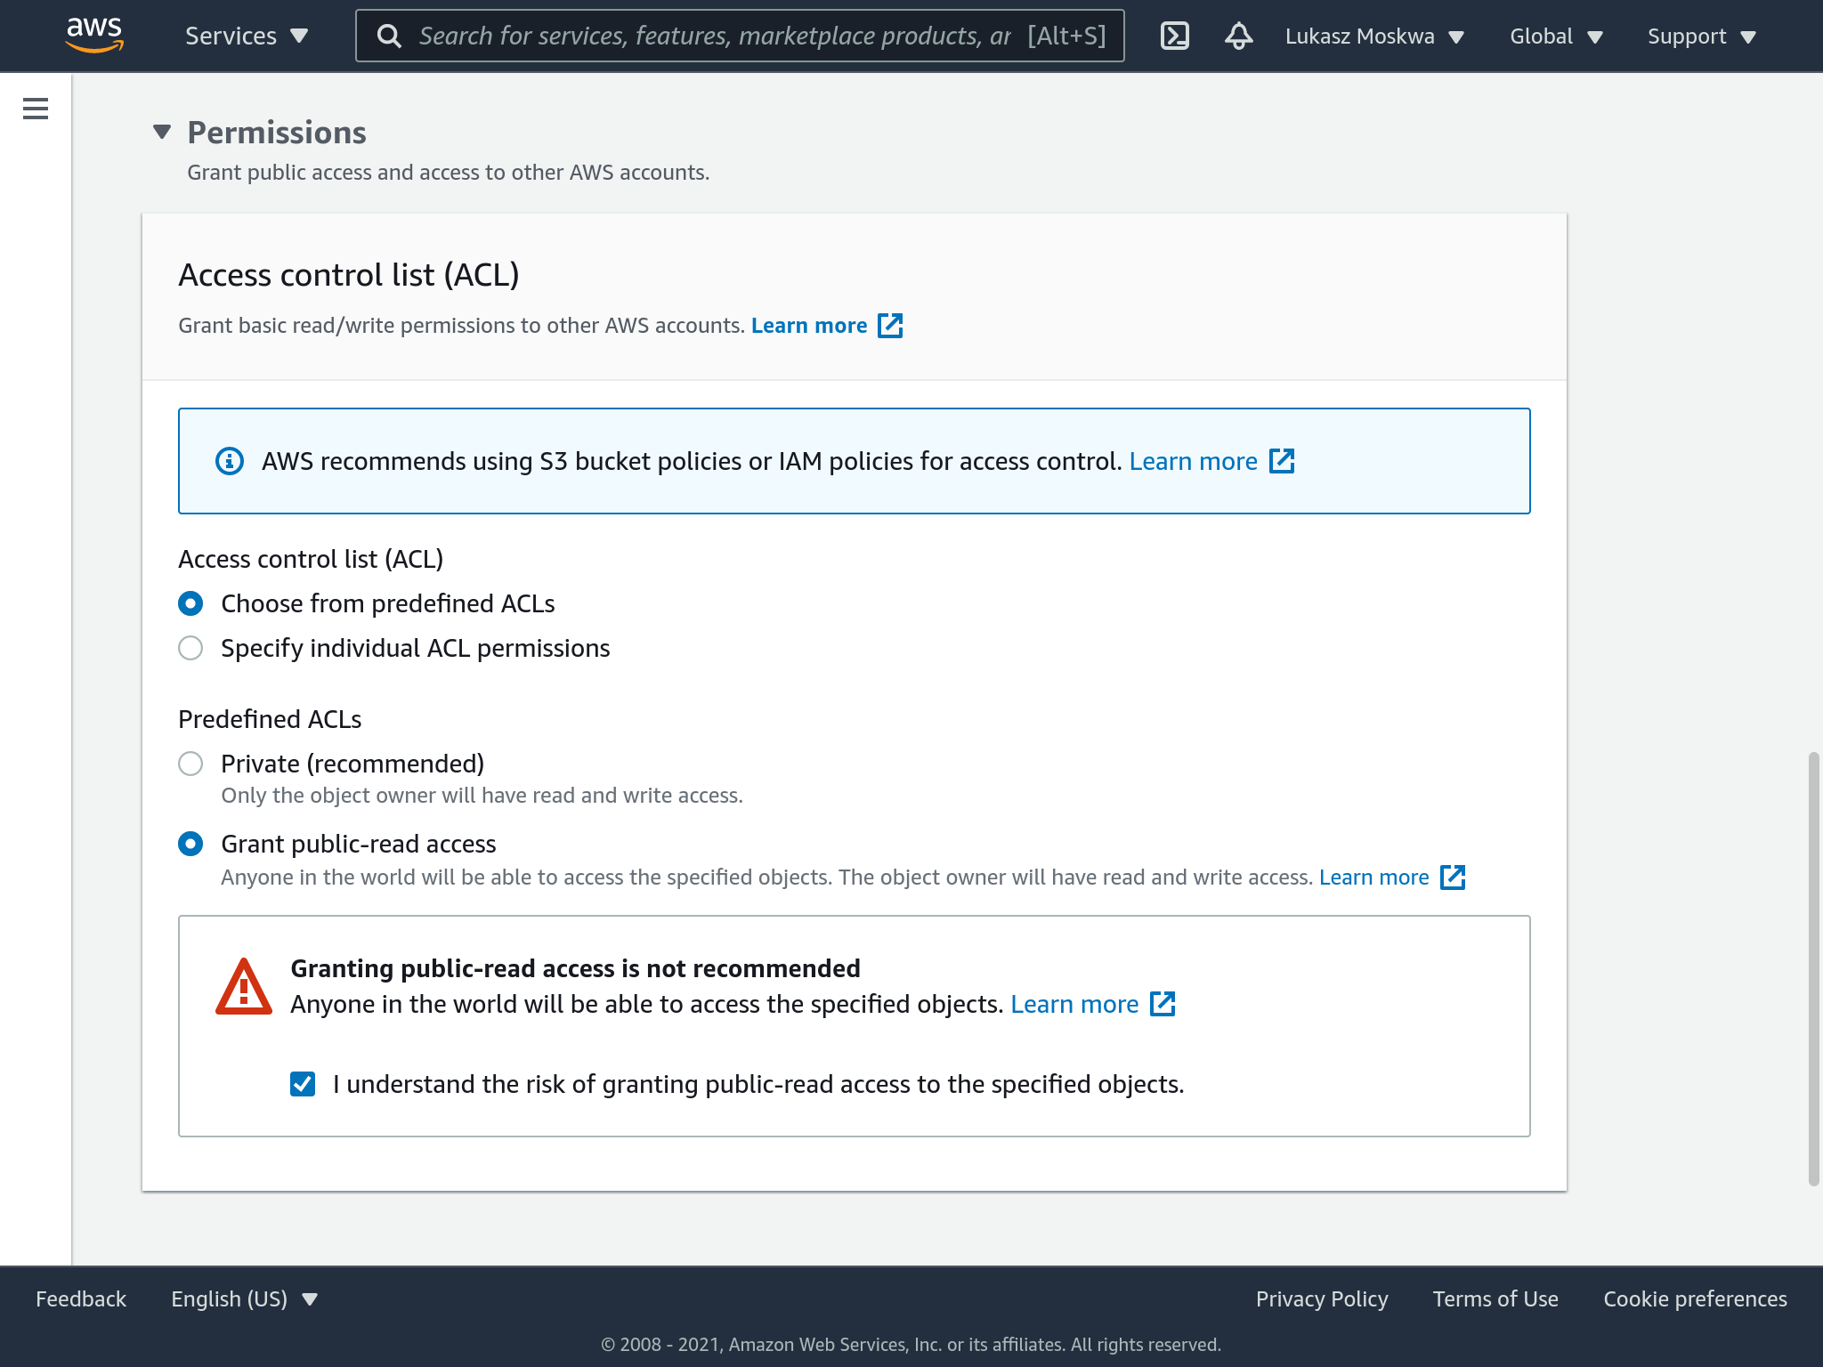The width and height of the screenshot is (1823, 1367).
Task: Open the Lukasz Moskwa account dropdown
Action: tap(1373, 36)
